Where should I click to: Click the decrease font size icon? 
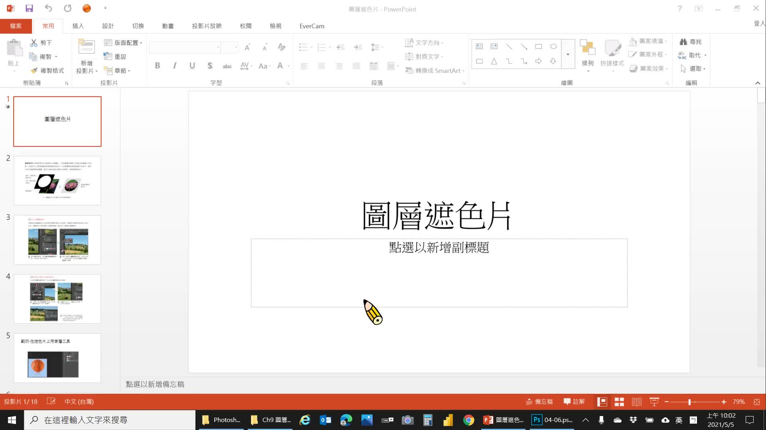265,47
